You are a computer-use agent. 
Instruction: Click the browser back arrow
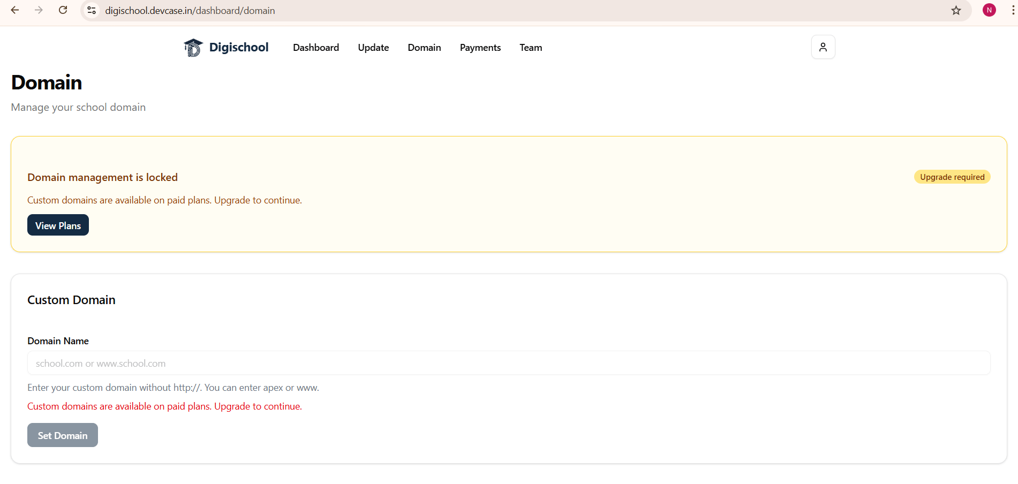click(x=14, y=10)
